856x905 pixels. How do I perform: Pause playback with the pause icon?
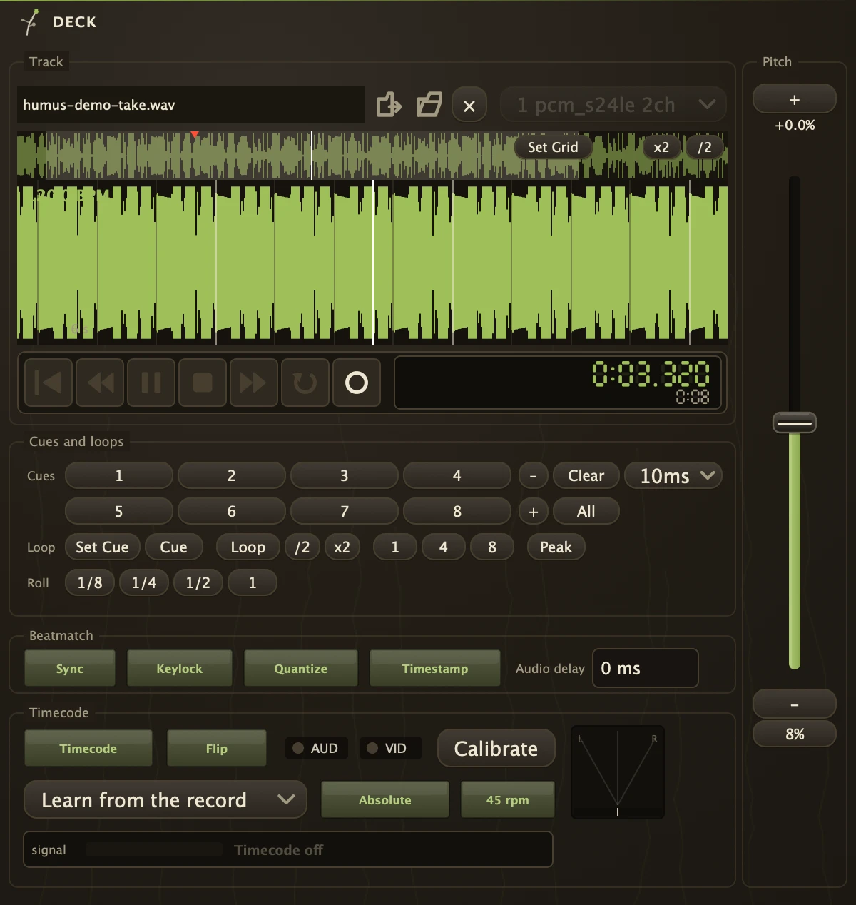point(151,383)
